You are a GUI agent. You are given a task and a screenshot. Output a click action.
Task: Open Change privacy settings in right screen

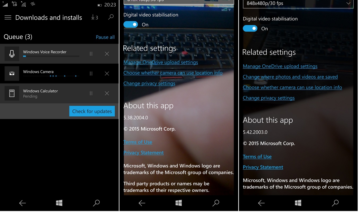point(269,98)
